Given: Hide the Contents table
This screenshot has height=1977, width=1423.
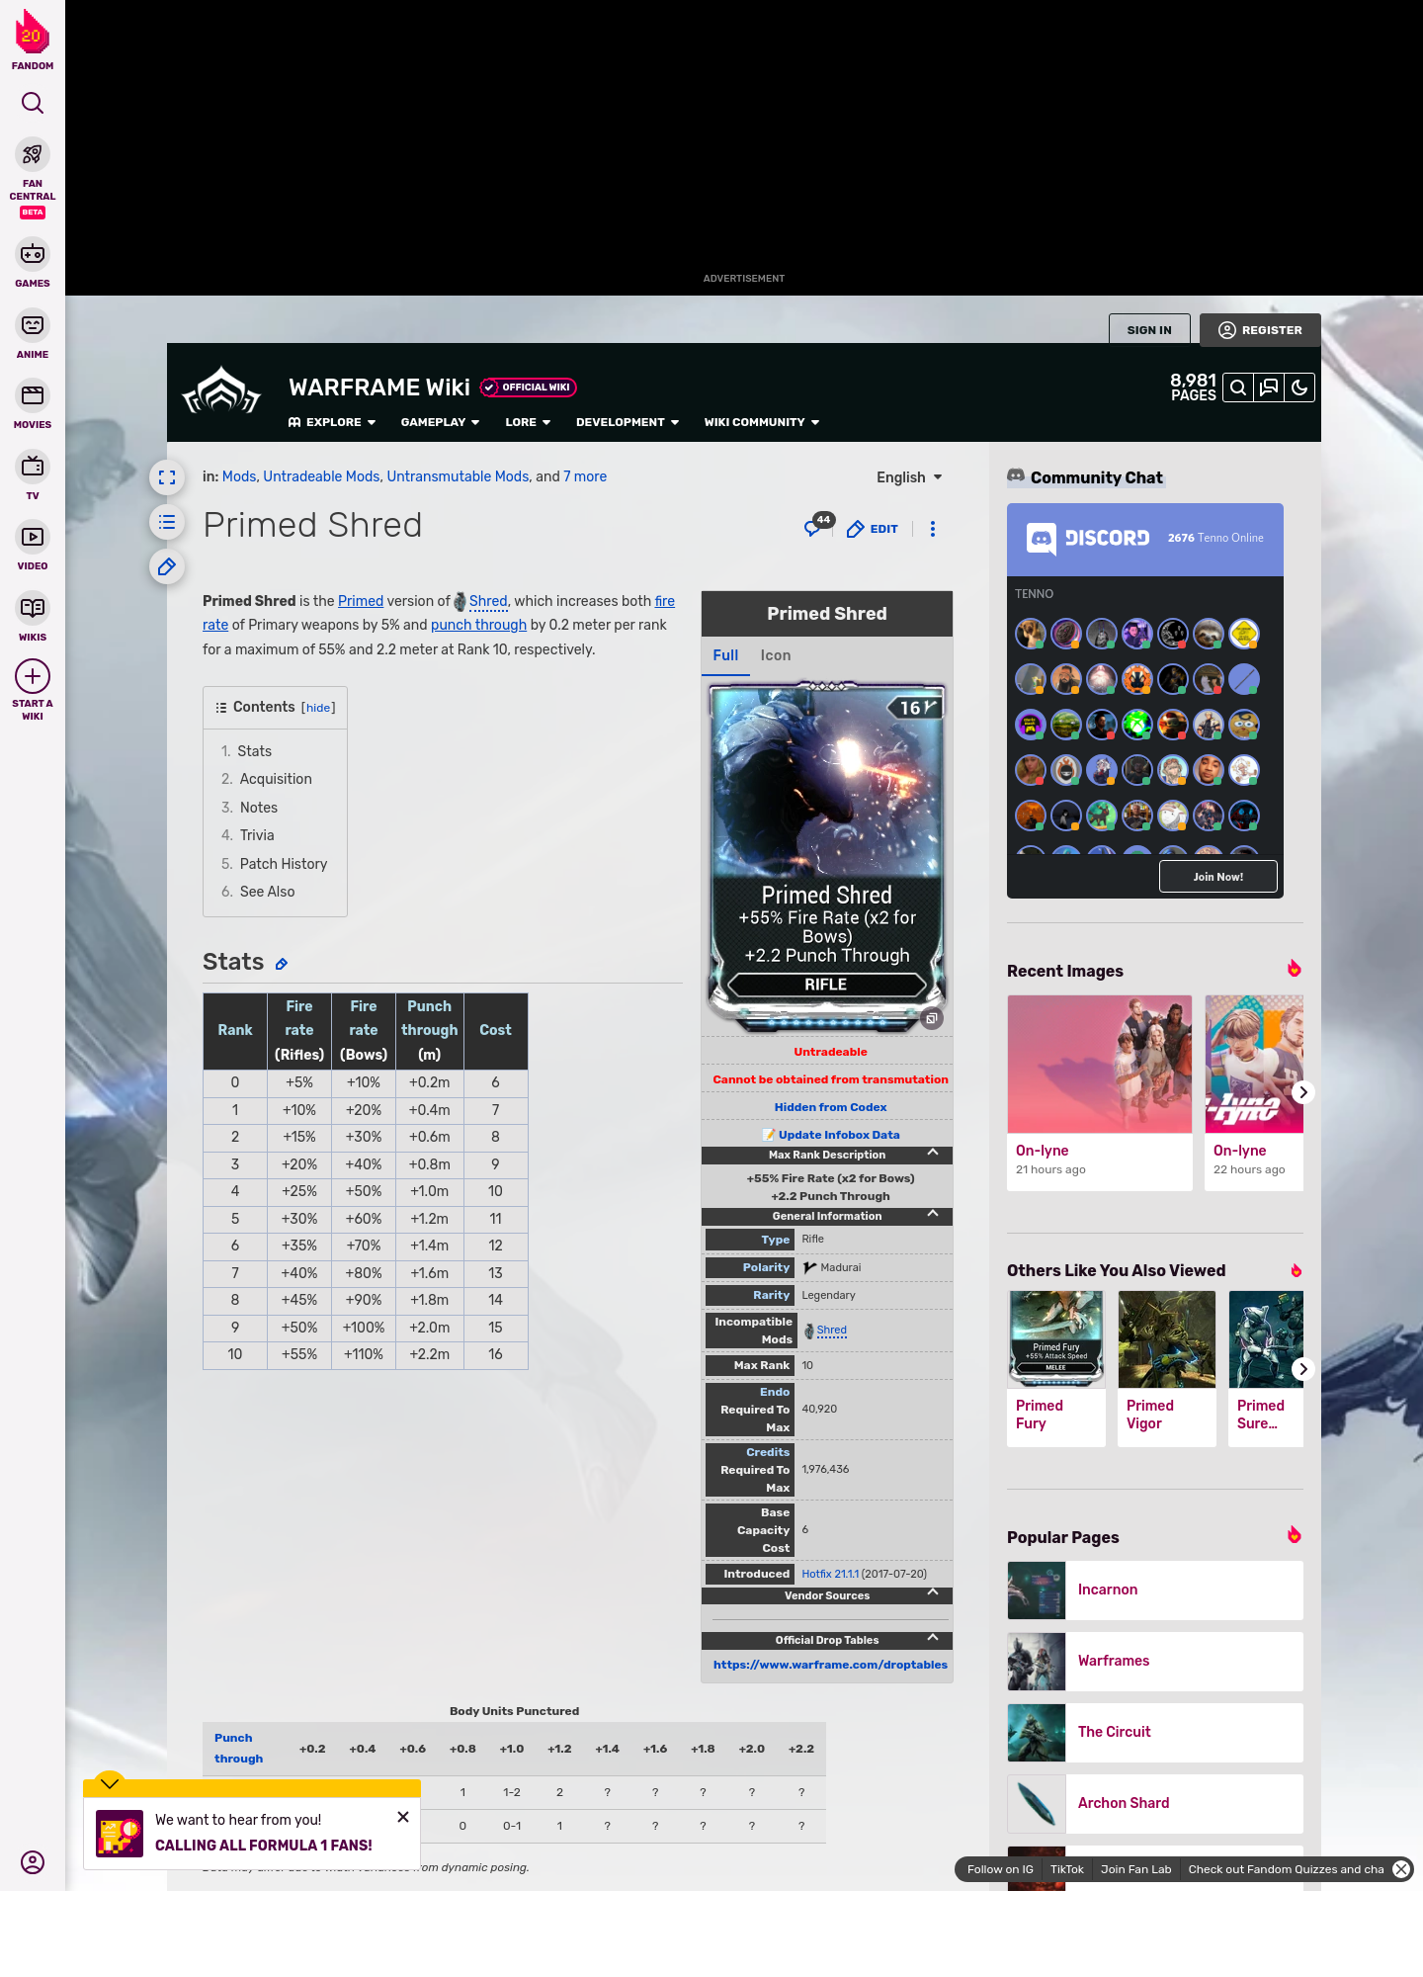Looking at the screenshot, I should [318, 708].
